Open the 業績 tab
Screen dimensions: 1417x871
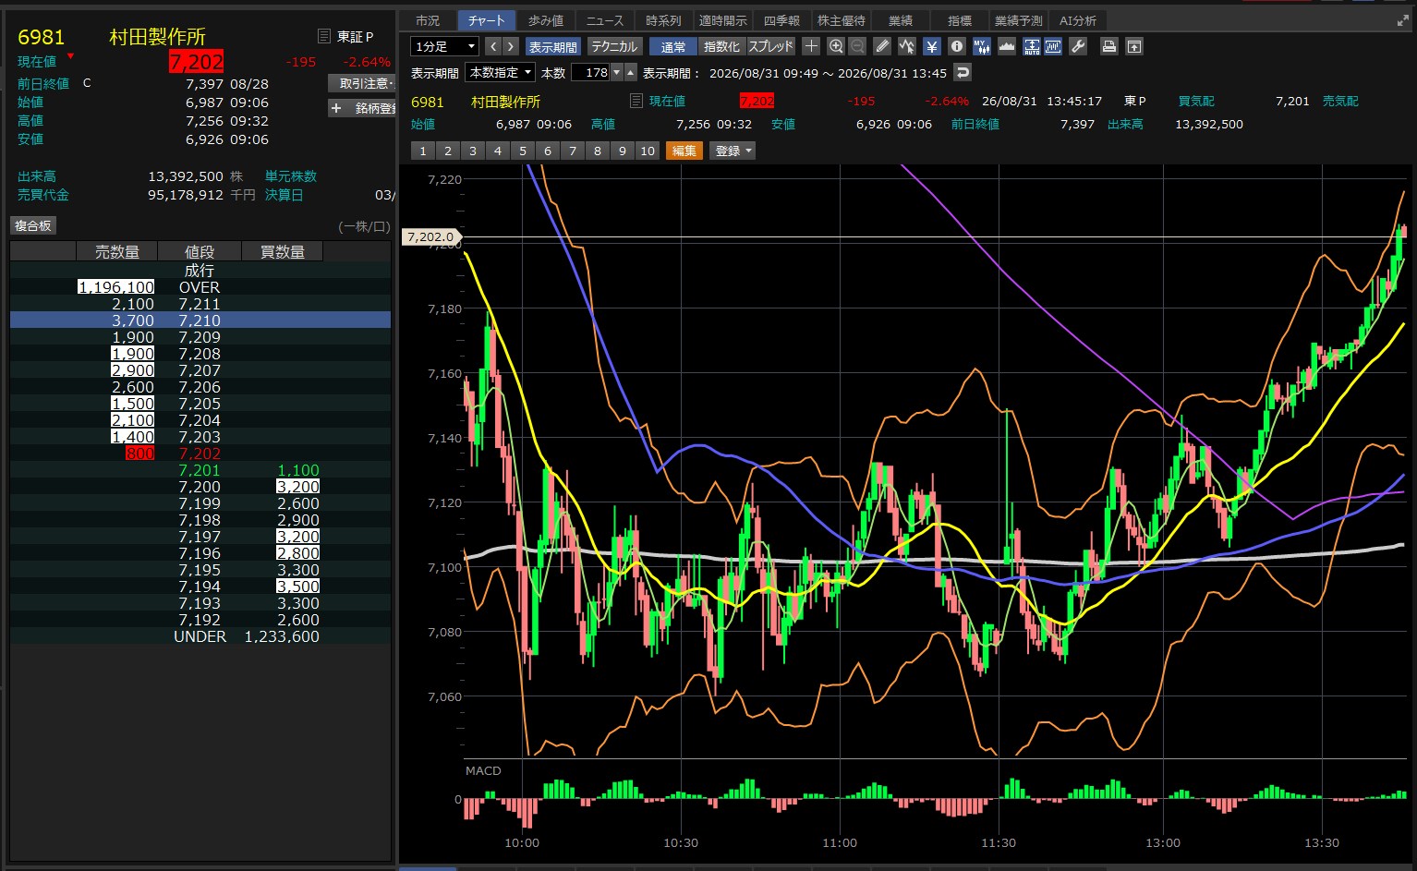tap(900, 20)
